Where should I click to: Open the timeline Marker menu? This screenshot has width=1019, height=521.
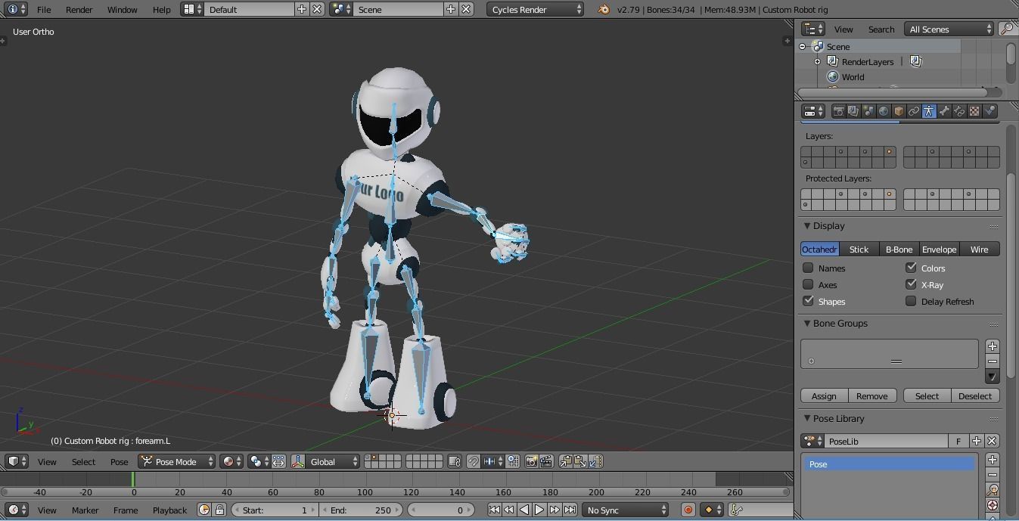(85, 510)
